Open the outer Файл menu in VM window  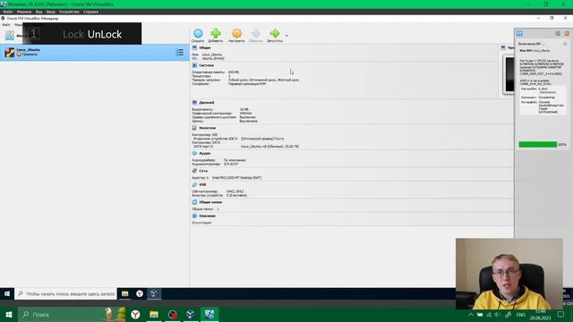8,12
